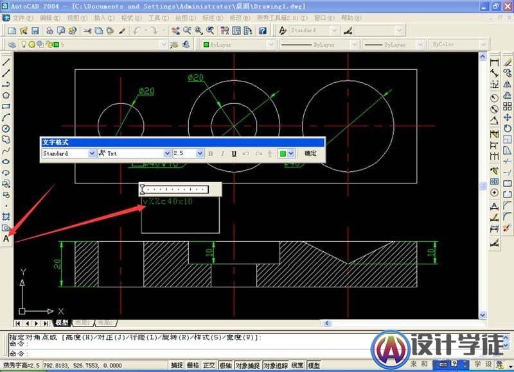
Task: Toggle underline U in text format bar
Action: coord(234,153)
